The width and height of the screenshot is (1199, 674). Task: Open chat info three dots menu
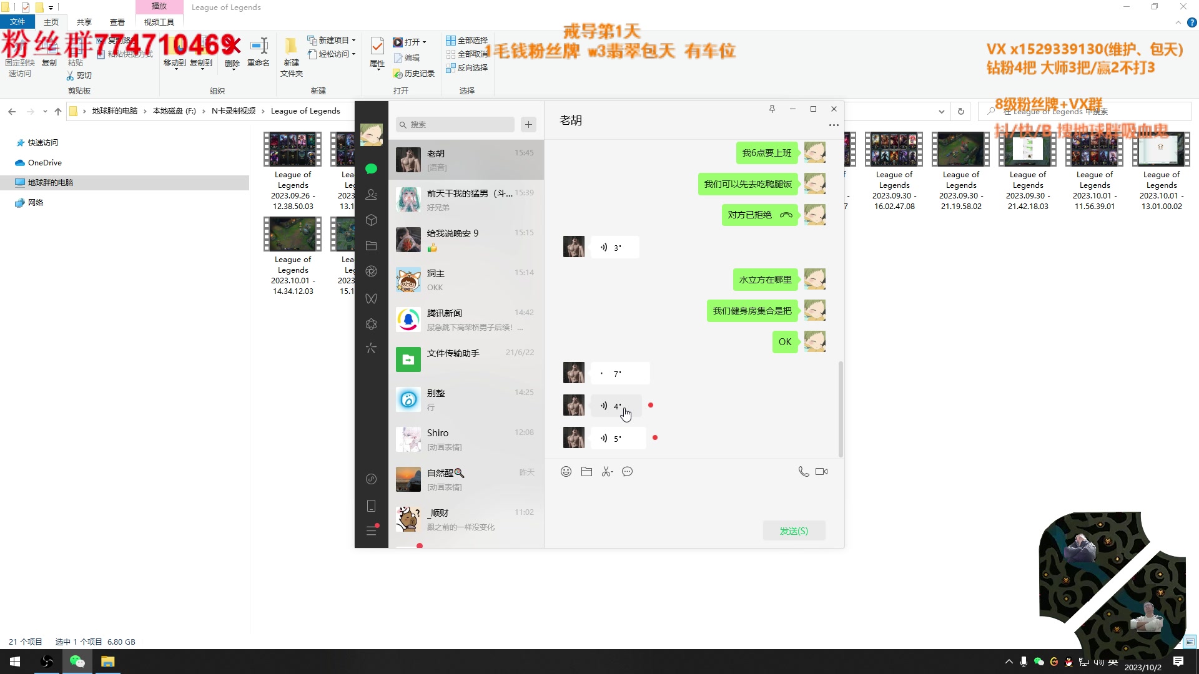point(834,125)
